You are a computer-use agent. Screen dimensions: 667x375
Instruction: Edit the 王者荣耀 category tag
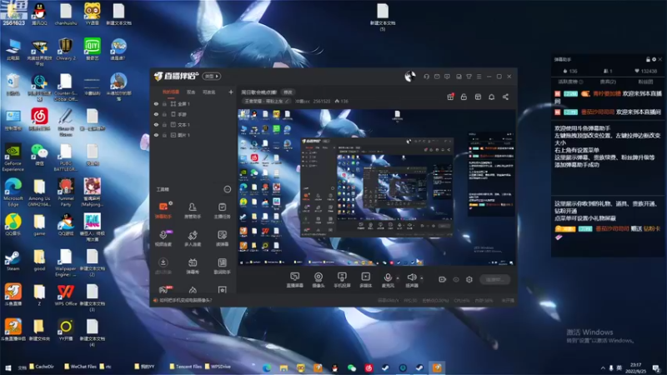267,101
